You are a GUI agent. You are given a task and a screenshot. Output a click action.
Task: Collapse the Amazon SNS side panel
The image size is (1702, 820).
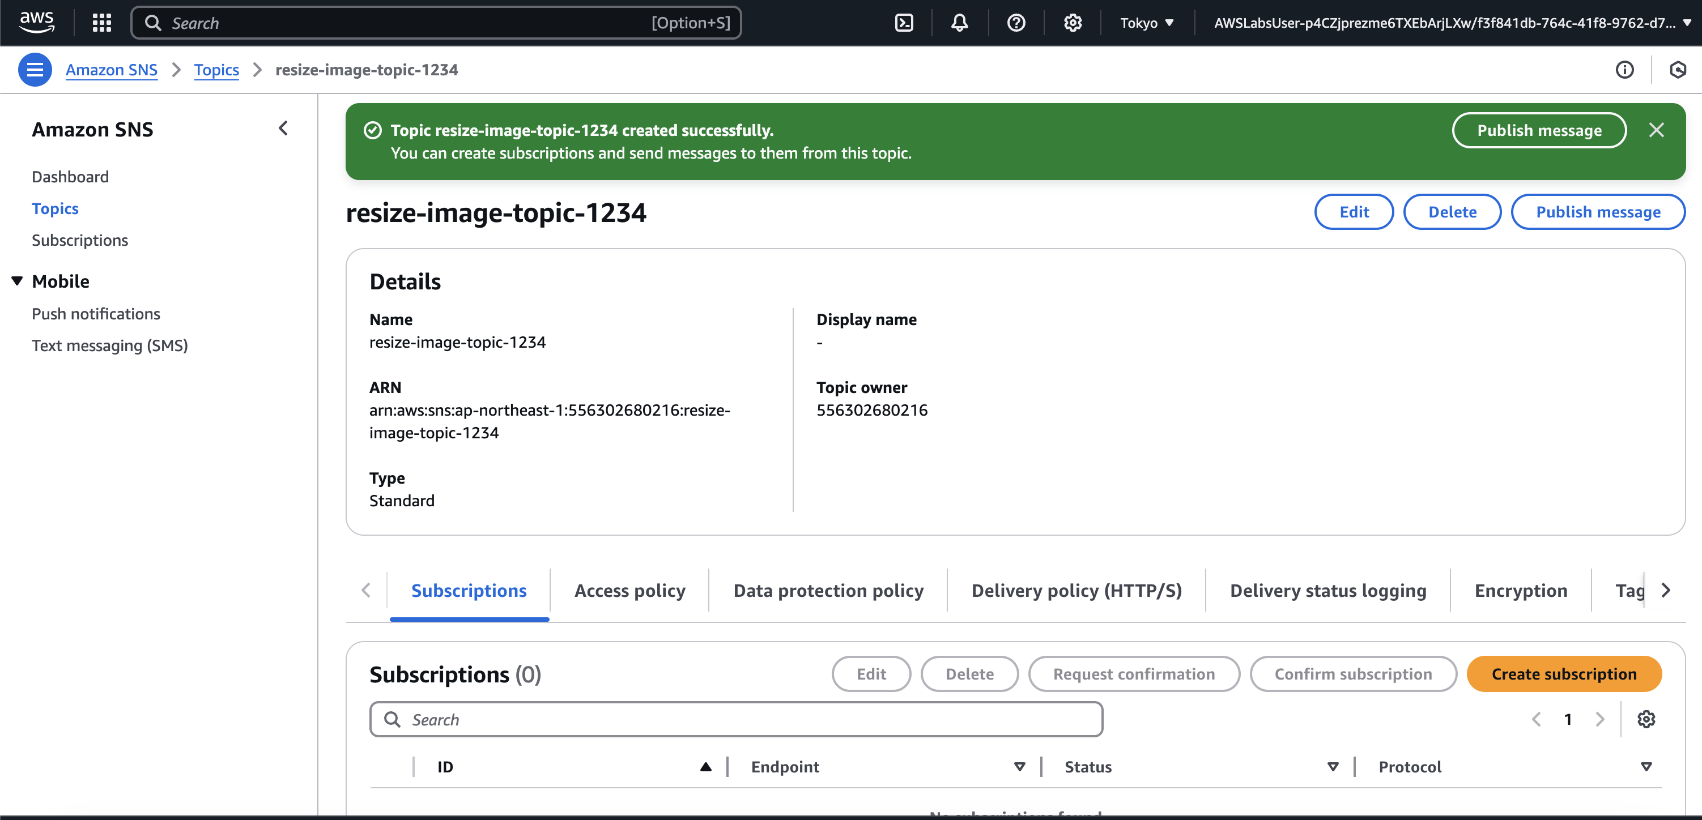[283, 128]
